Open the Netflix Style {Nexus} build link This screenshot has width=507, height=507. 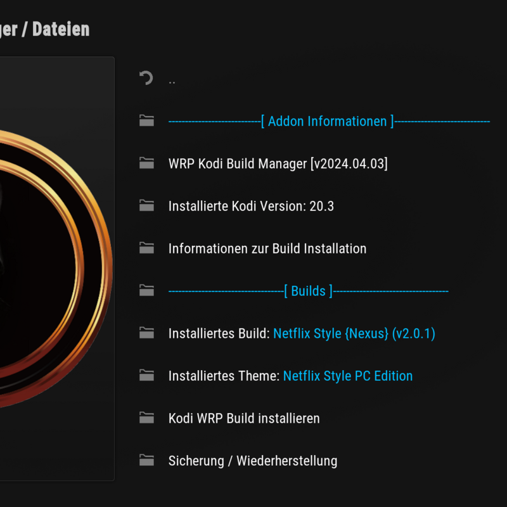[355, 333]
